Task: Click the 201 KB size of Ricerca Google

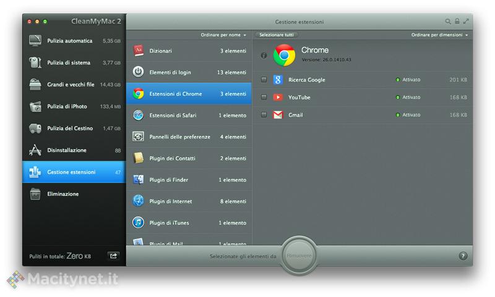Action: point(458,80)
